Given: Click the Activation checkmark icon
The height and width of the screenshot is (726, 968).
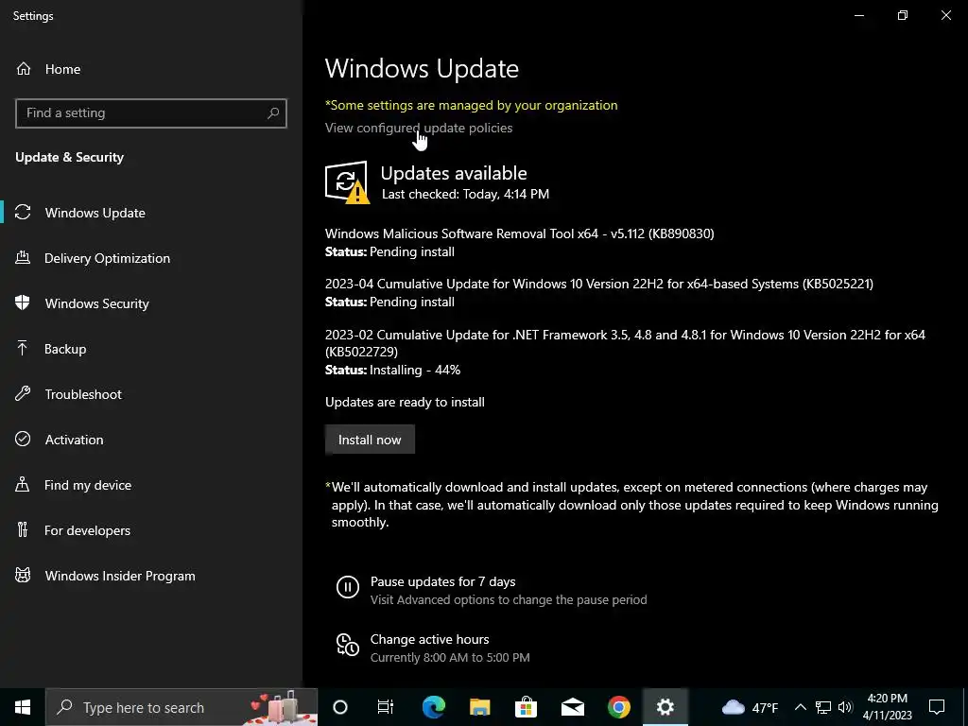Looking at the screenshot, I should 23,439.
